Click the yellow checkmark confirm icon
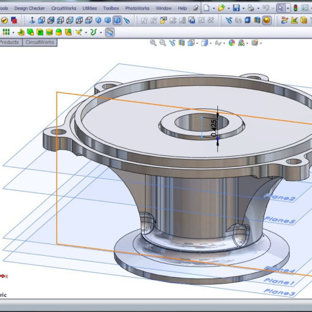Image resolution: width=312 pixels, height=312 pixels. pos(4,20)
